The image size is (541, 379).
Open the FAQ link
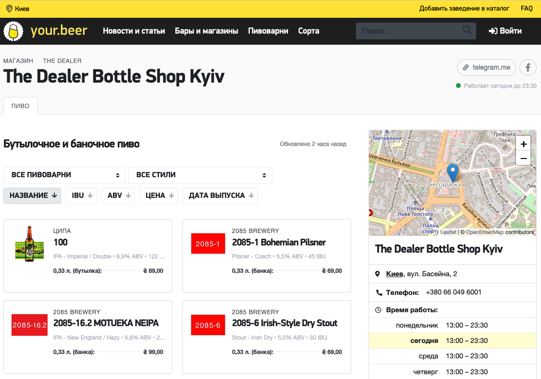pos(527,9)
